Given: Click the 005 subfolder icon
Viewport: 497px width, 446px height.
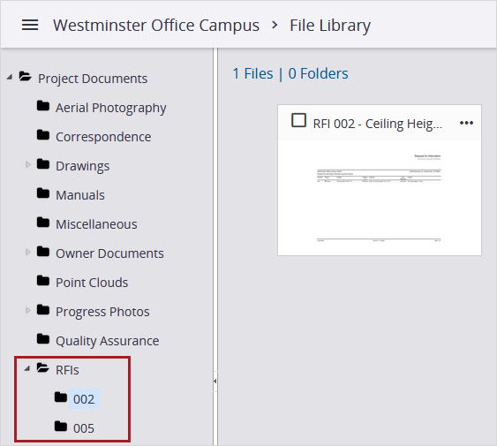Looking at the screenshot, I should pyautogui.click(x=61, y=427).
